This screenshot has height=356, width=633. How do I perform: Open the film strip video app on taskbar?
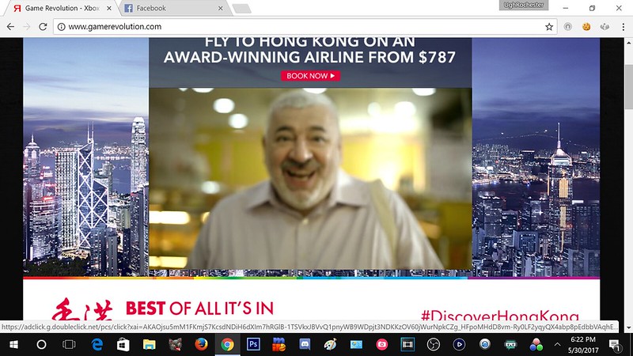tap(407, 344)
